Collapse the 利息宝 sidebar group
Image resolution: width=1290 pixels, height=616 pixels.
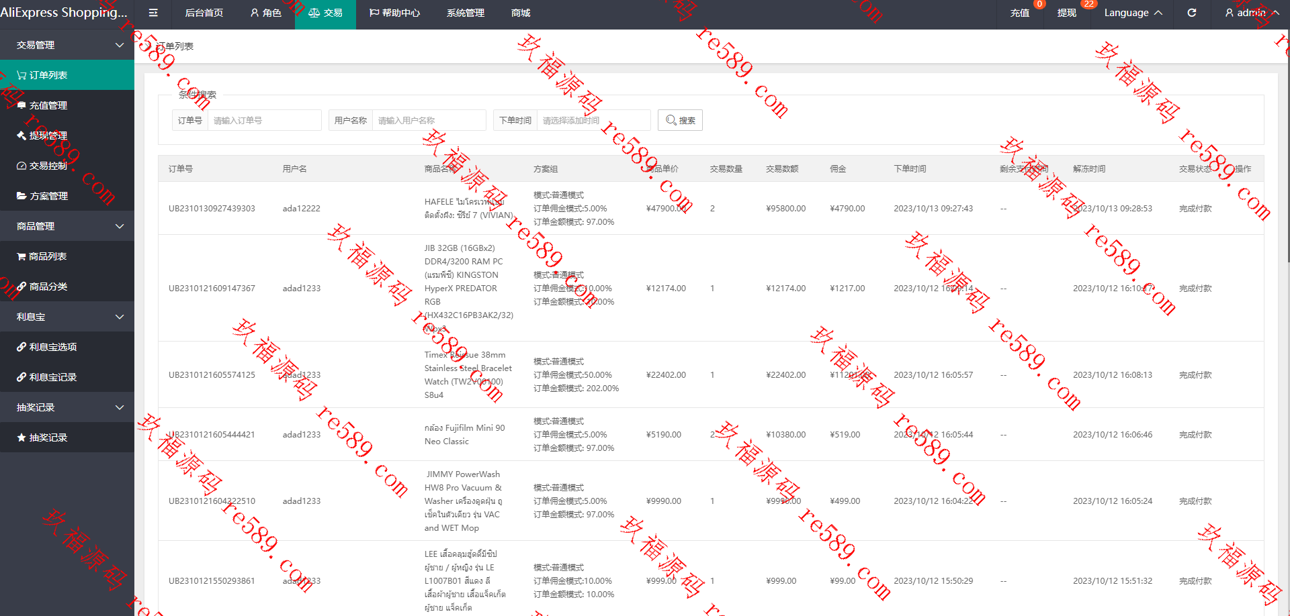pos(67,317)
